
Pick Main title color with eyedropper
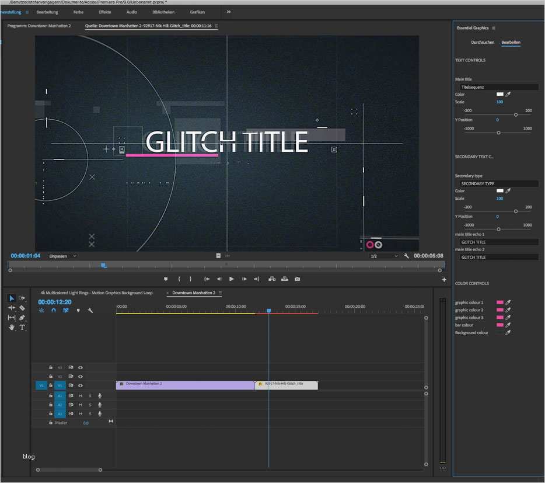pyautogui.click(x=508, y=94)
